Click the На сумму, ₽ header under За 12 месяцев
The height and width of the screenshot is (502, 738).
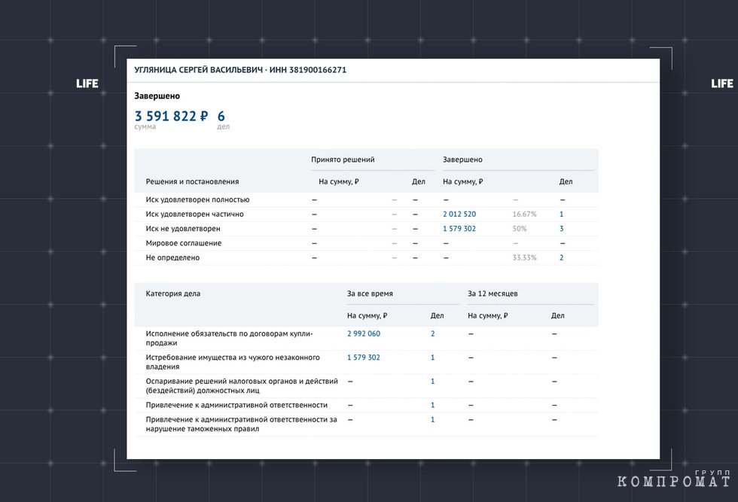(488, 315)
